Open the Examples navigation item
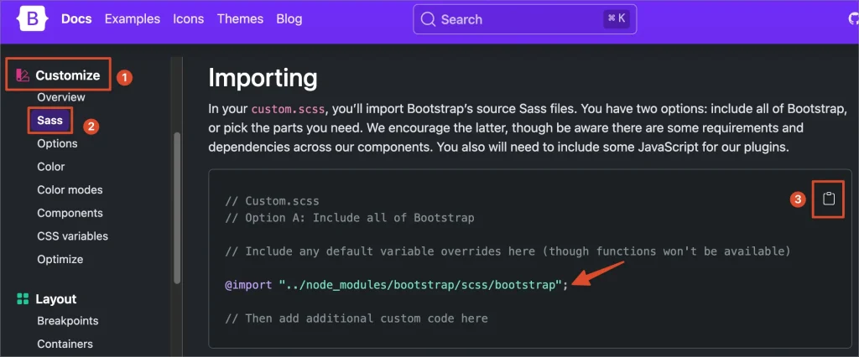The height and width of the screenshot is (357, 859). [x=133, y=19]
